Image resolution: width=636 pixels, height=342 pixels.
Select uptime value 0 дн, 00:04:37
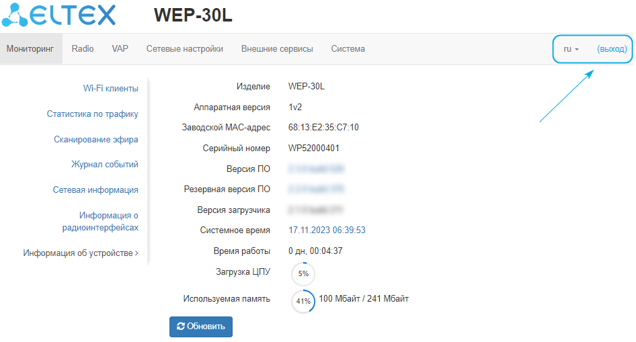pos(315,251)
